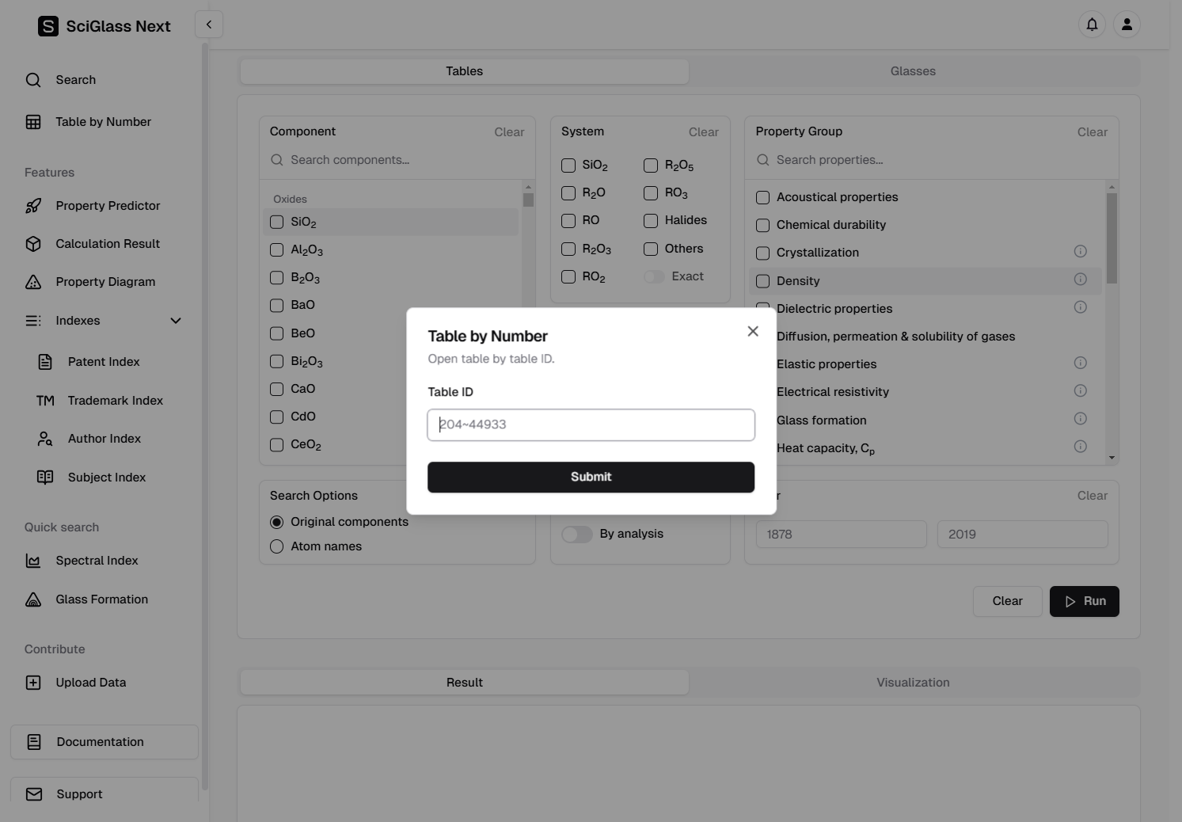Open the Spectral Index chart icon
The image size is (1182, 822).
click(33, 561)
